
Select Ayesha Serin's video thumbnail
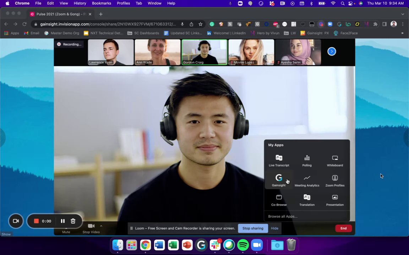pos(298,52)
